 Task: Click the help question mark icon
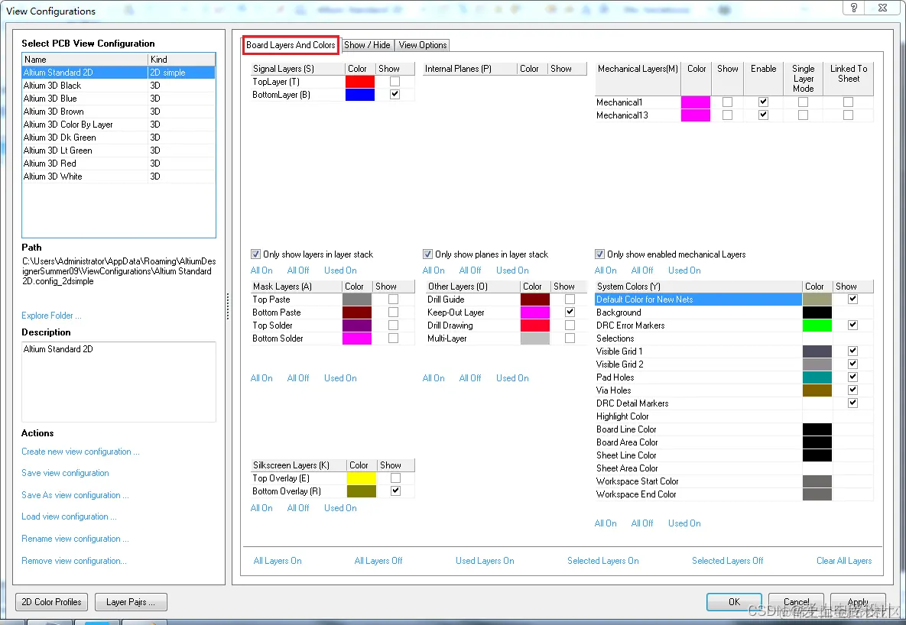click(853, 8)
